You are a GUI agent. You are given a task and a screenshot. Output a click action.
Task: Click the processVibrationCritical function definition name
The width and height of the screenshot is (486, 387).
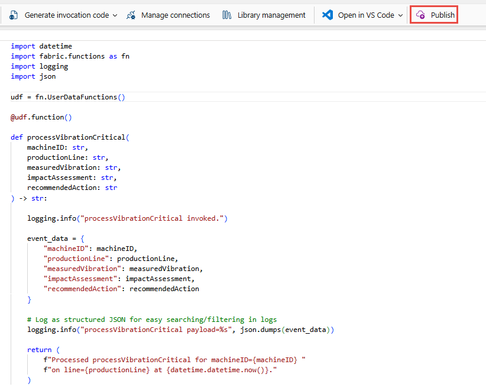[x=76, y=137]
